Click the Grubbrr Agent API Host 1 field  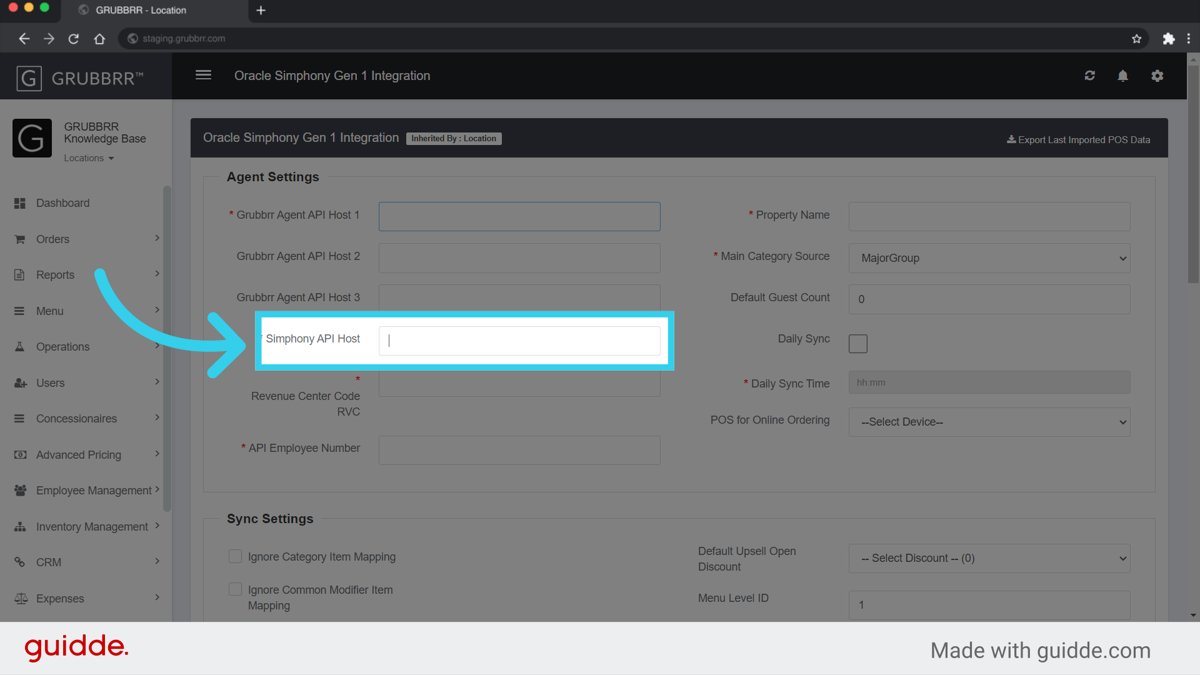click(x=519, y=216)
